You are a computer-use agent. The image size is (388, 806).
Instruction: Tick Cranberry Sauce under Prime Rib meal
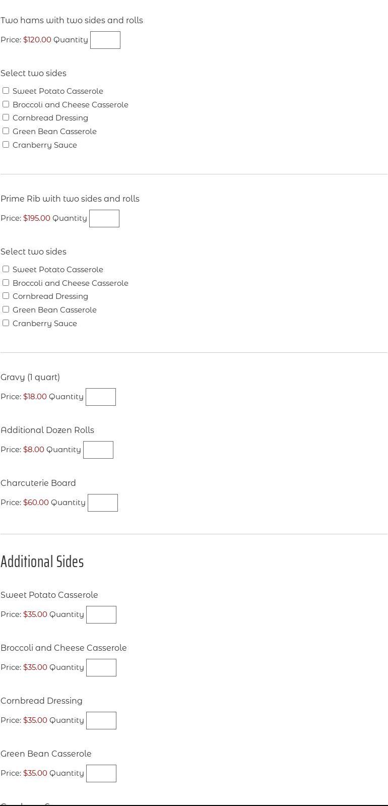pos(6,323)
